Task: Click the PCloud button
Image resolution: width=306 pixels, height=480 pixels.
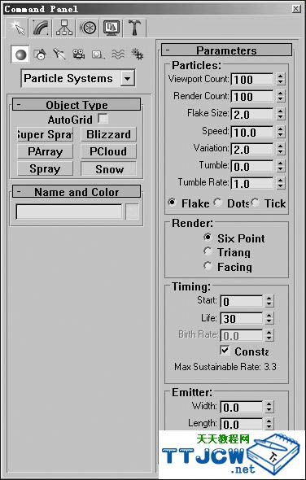Action: (108, 152)
